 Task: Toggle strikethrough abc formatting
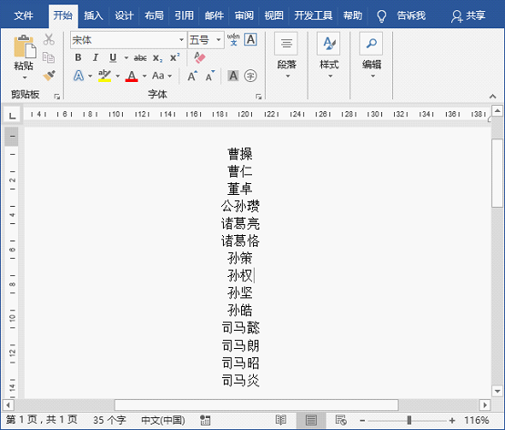point(140,58)
